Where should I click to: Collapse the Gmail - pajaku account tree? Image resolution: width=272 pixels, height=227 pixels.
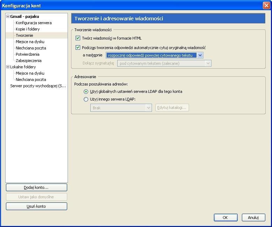8,16
